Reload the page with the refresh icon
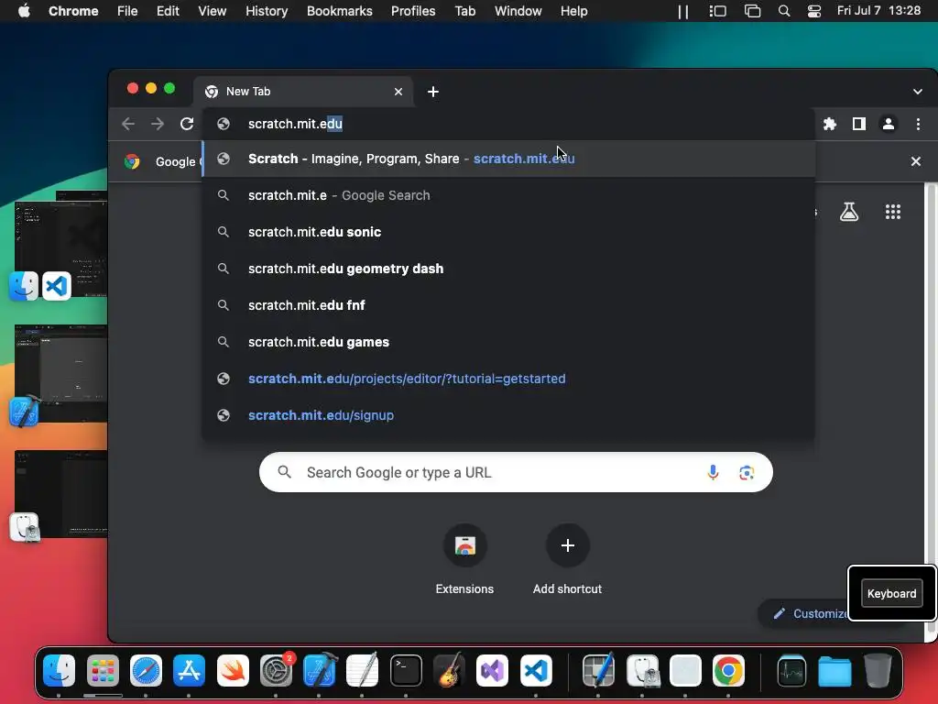The width and height of the screenshot is (938, 704). click(x=187, y=124)
